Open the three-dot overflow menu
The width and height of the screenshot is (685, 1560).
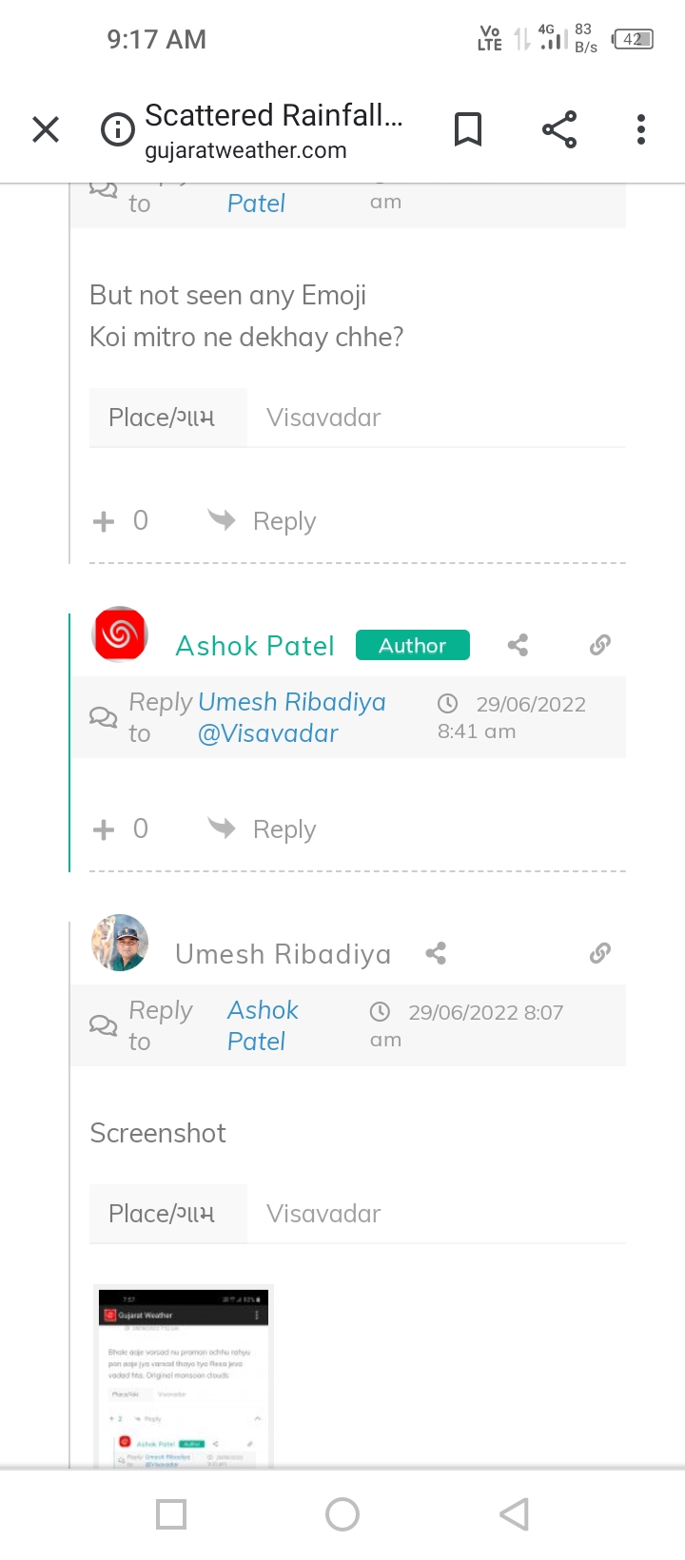[x=641, y=129]
